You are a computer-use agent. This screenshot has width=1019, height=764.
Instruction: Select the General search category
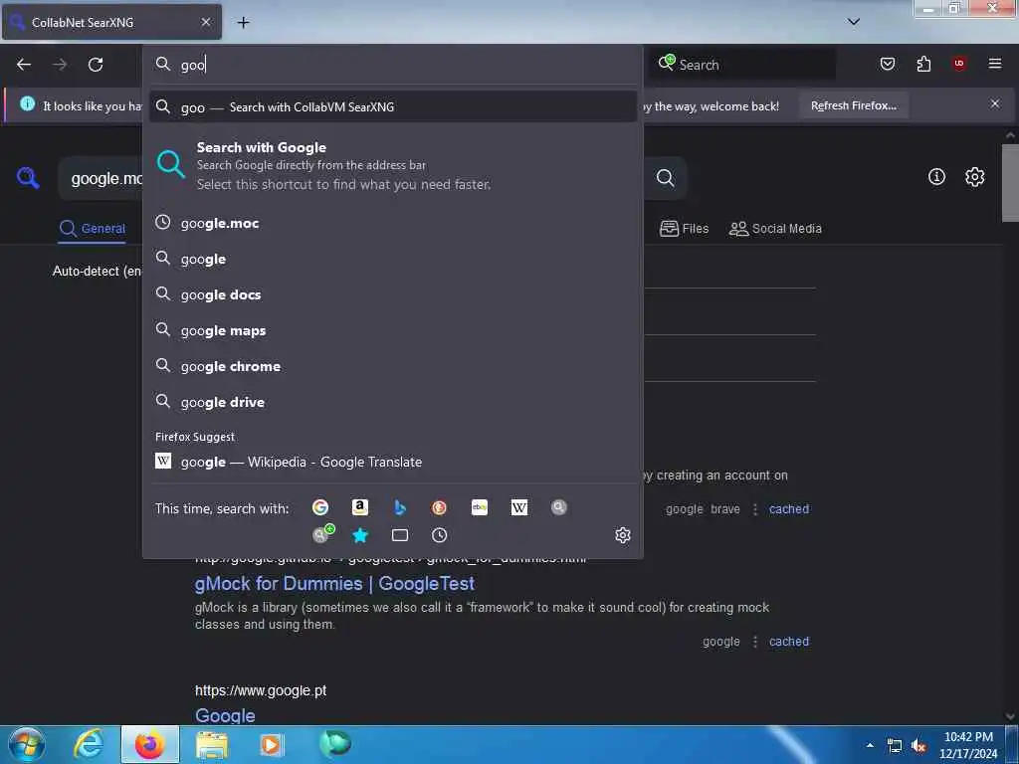click(92, 229)
